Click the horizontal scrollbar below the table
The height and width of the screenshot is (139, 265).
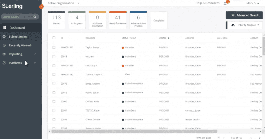click(134, 131)
